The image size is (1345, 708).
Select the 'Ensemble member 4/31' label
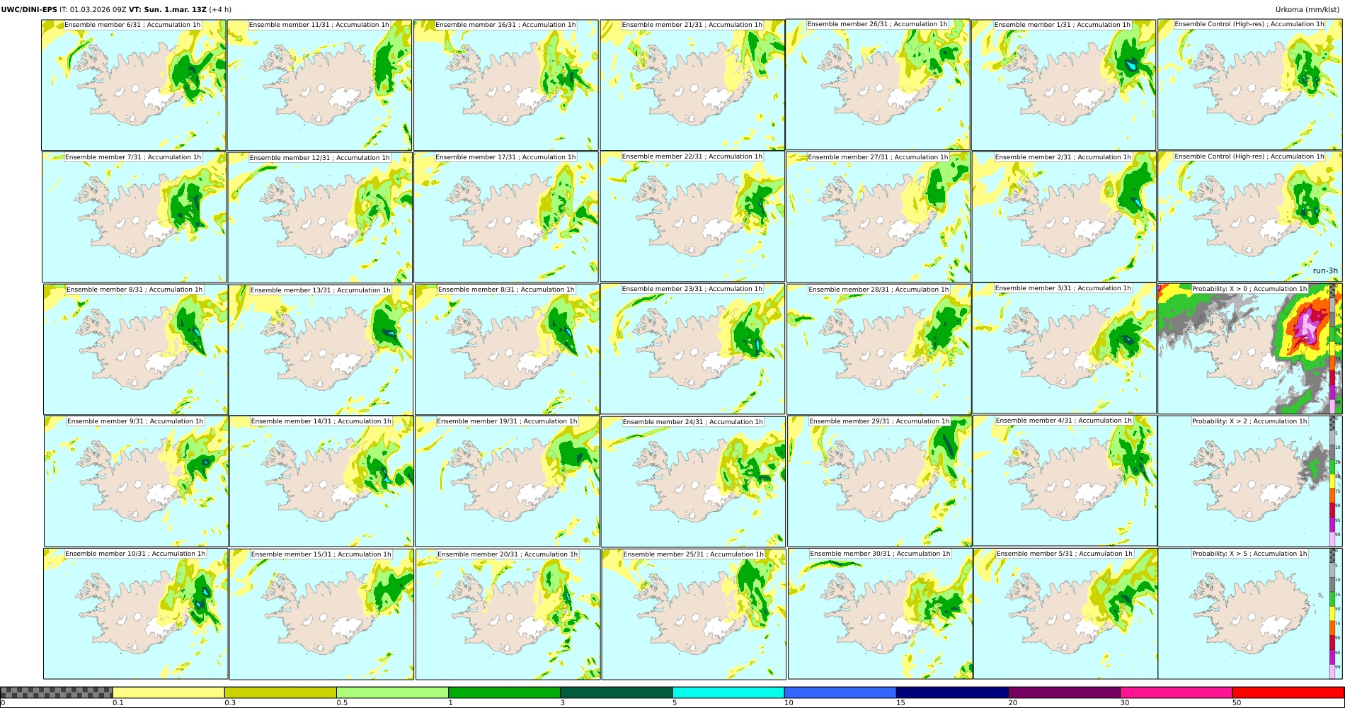click(x=1065, y=421)
